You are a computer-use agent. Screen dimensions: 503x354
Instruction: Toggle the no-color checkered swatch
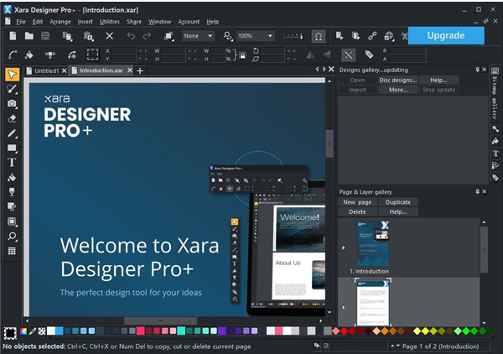[42, 331]
